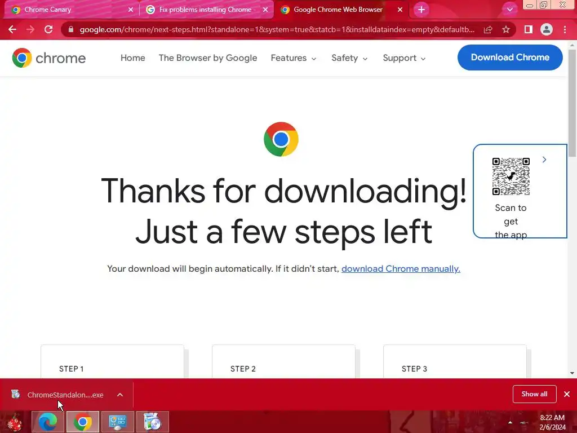Expand the download item options arrow
Viewport: 577px width, 433px height.
120,395
